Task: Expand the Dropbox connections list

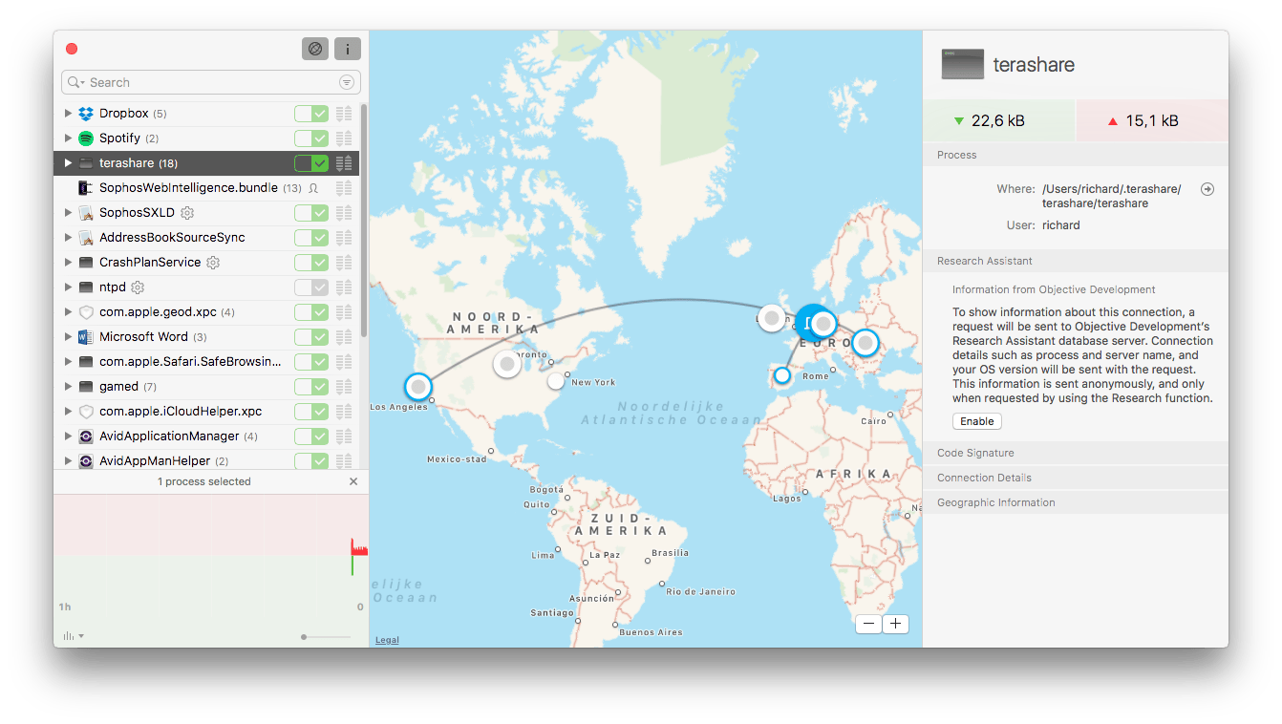Action: 68,114
